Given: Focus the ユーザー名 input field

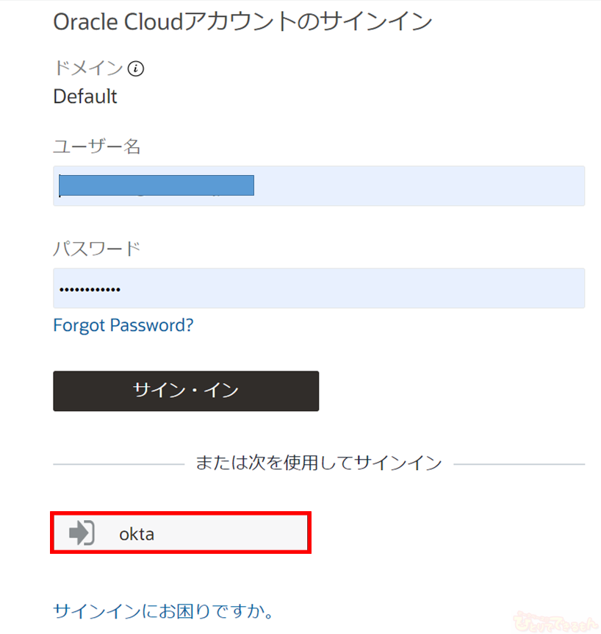Looking at the screenshot, I should point(419,186).
